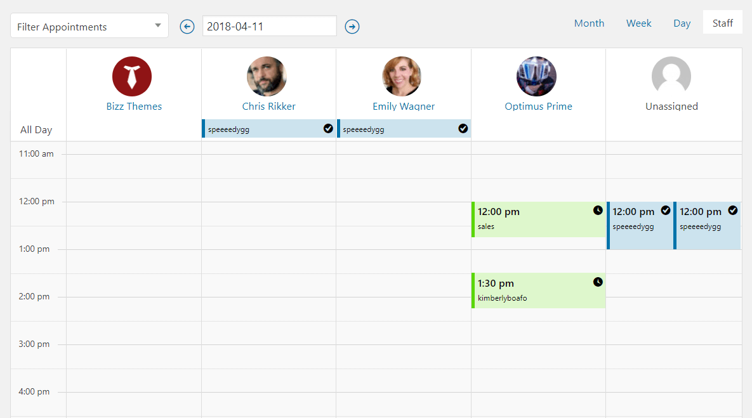
Task: Click clock icon on 12:00 pm sales appointment
Action: [598, 210]
